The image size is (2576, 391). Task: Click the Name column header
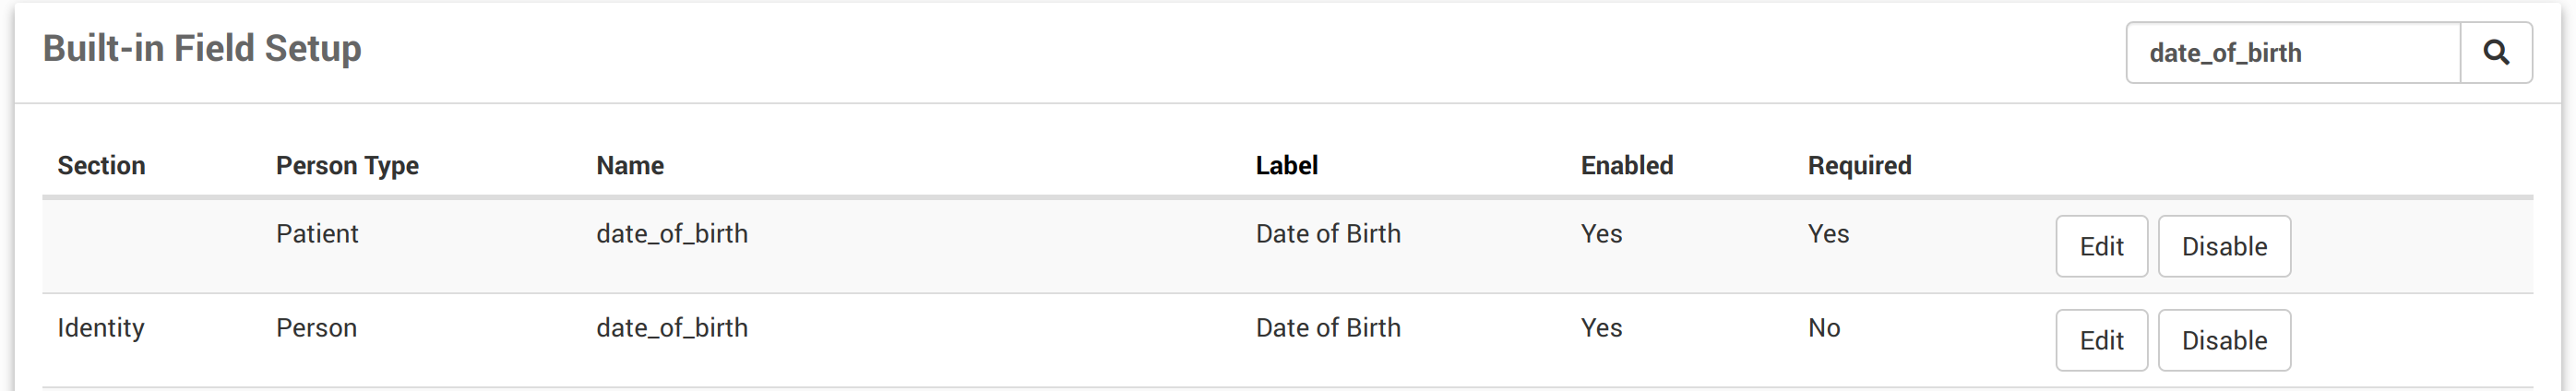pos(630,165)
